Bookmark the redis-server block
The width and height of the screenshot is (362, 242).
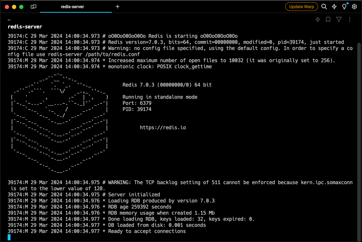328,20
